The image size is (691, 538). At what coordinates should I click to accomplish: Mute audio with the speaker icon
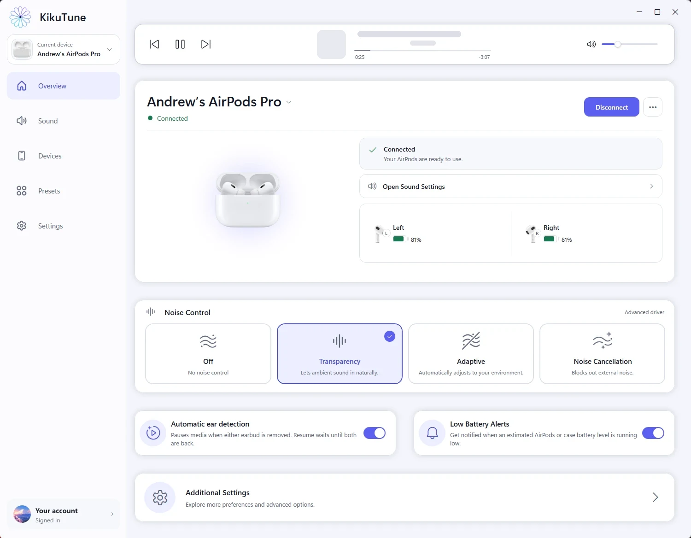coord(591,44)
